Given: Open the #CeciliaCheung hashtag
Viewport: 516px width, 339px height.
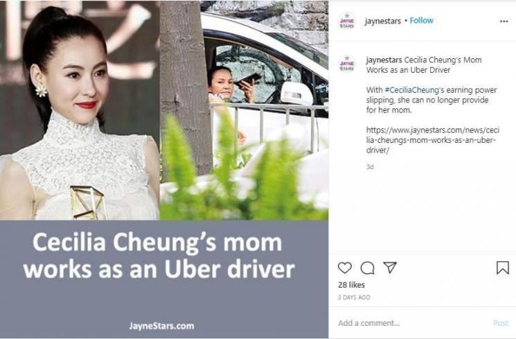Looking at the screenshot, I should [412, 90].
